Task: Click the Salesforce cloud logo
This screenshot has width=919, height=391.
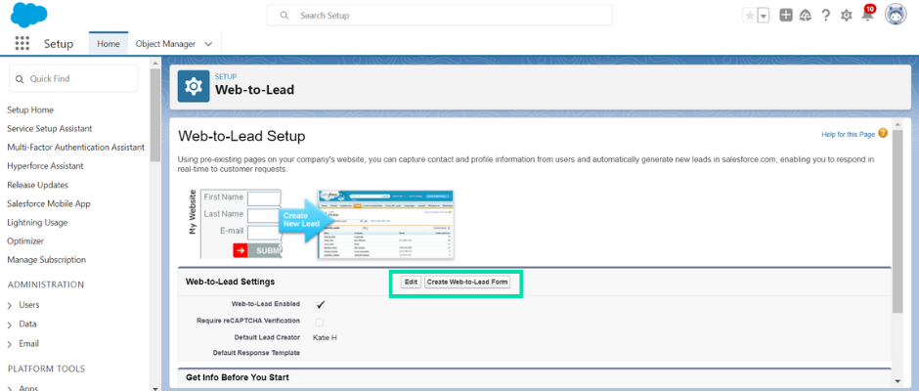Action: [28, 16]
